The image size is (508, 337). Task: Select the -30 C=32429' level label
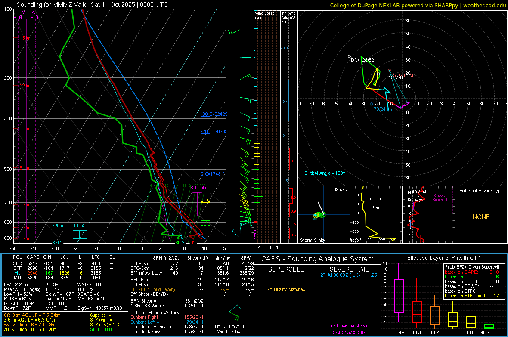[214, 114]
